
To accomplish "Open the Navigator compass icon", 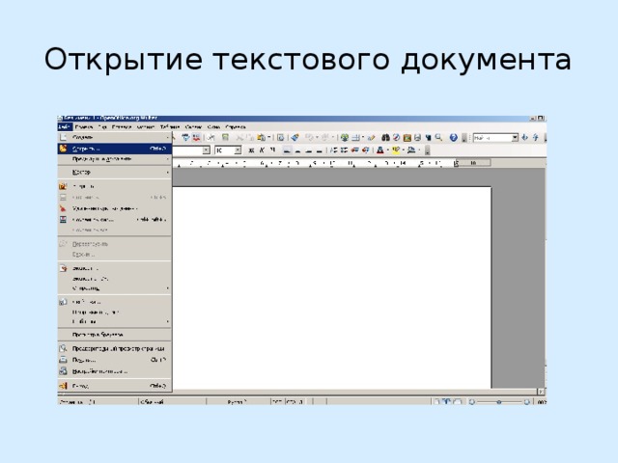I will (x=396, y=137).
